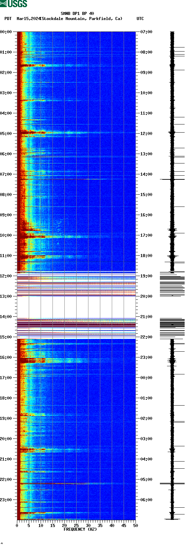Viewport: 187px width, 547px height.
Task: Select the Mar15,2024 date text
Action: point(28,19)
